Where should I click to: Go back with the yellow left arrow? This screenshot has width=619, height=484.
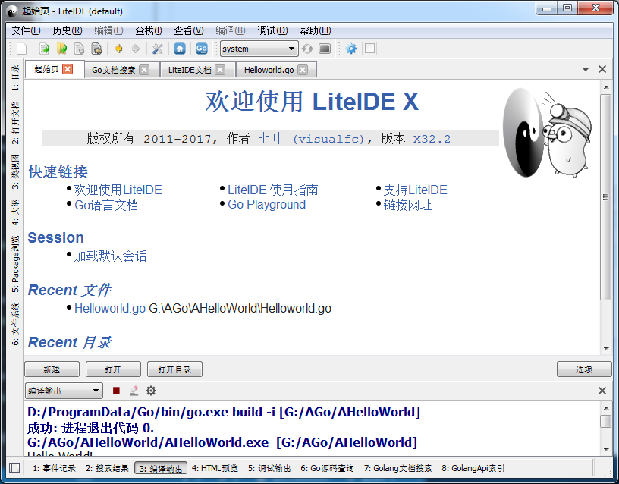(118, 49)
